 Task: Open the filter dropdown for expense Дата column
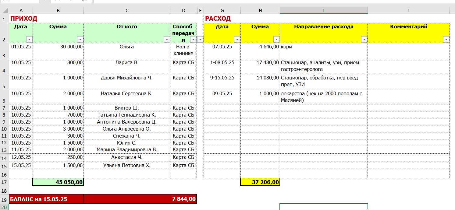tap(237, 39)
